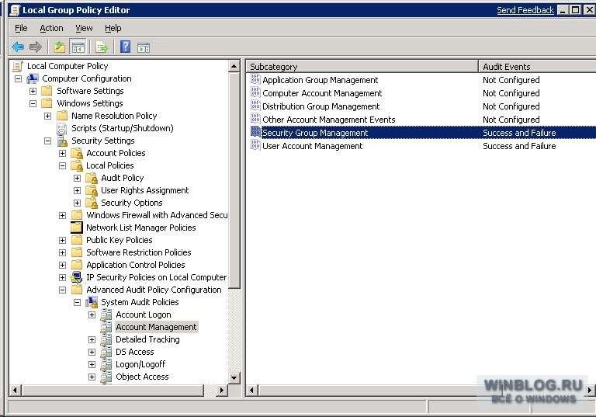
Task: Click the tree pane scroll right arrow
Action: 222,390
